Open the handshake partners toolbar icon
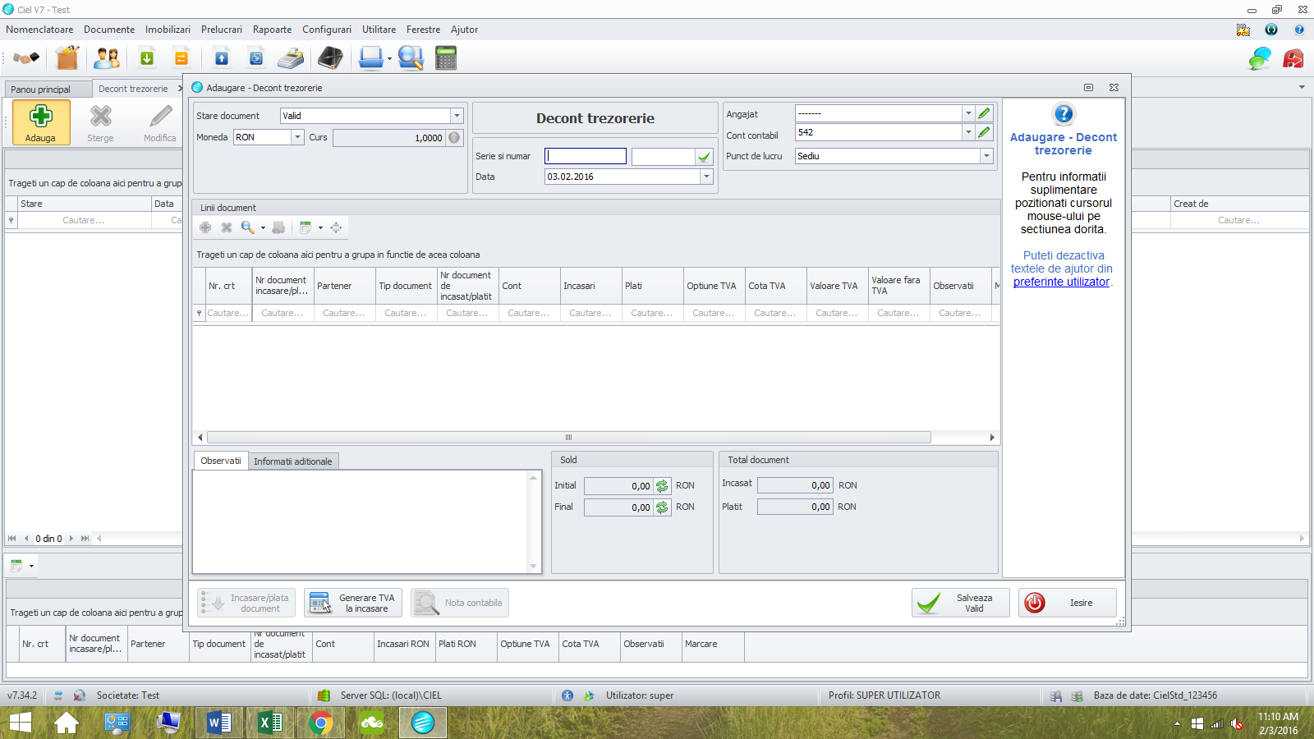Image resolution: width=1314 pixels, height=739 pixels. 25,58
